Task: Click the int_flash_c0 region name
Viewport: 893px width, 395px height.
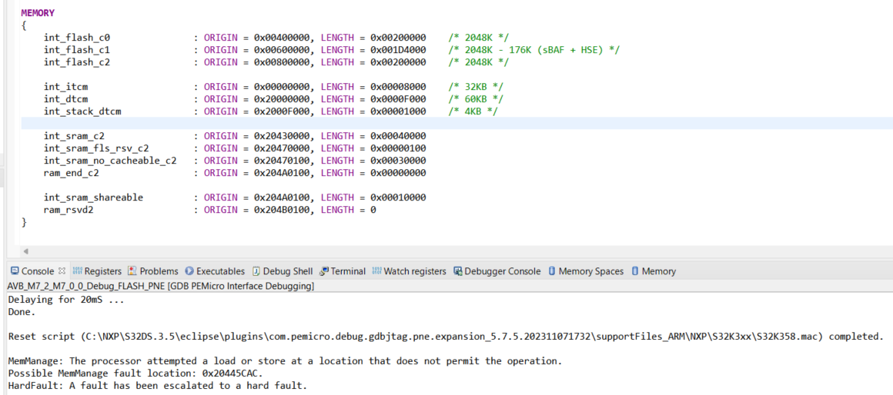Action: (77, 38)
